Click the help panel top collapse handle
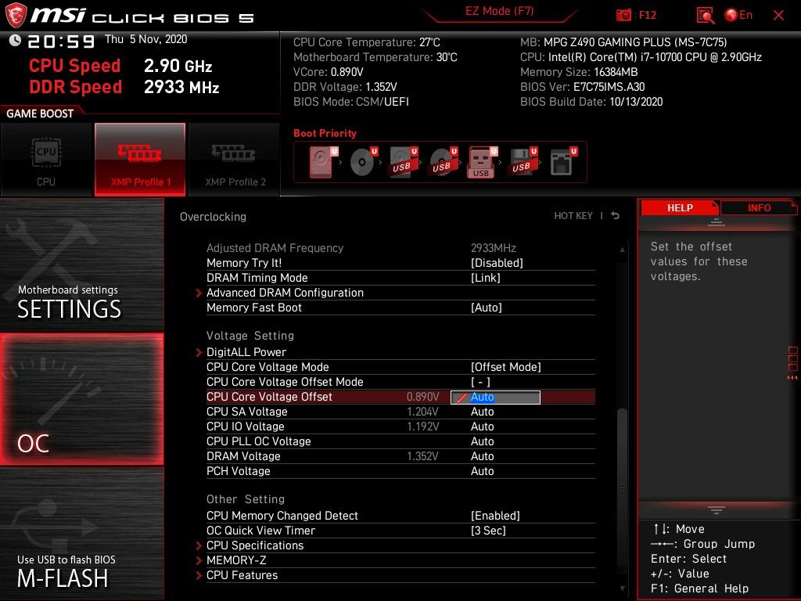The width and height of the screenshot is (801, 601). [x=717, y=222]
